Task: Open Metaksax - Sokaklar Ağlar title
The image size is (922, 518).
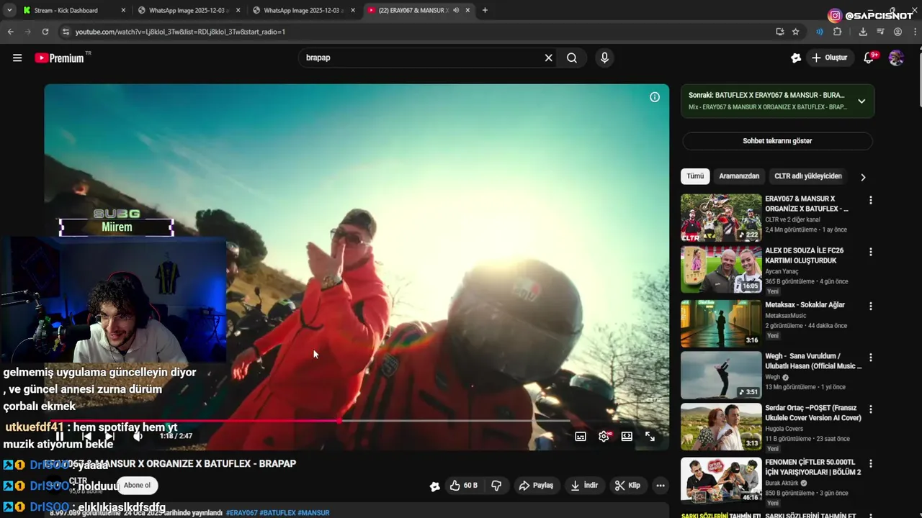Action: pos(805,305)
